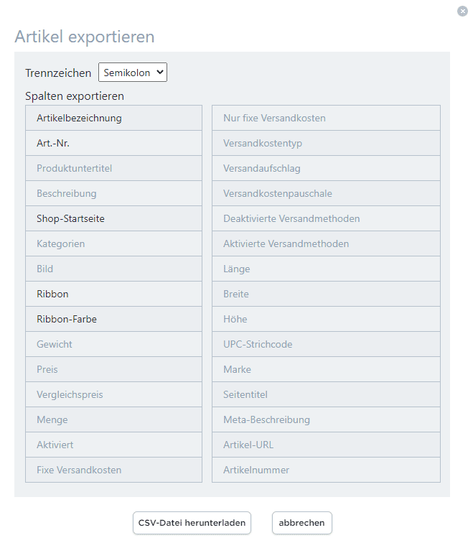Select the Kategorien column for export

(113, 243)
